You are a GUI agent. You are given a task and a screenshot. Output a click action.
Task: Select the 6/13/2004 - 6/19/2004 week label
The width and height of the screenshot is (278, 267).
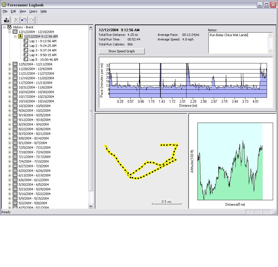point(34,175)
